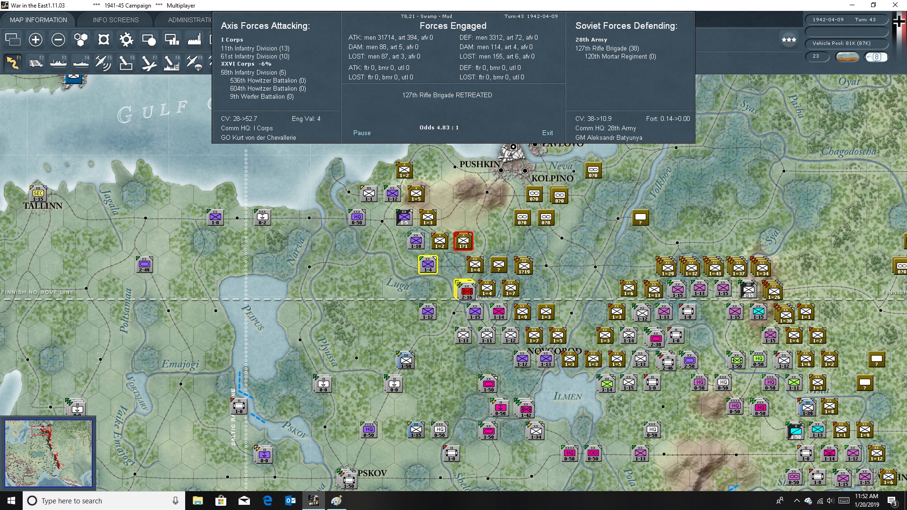Select F1 move mode arrow icon
This screenshot has height=510, width=907.
13,62
